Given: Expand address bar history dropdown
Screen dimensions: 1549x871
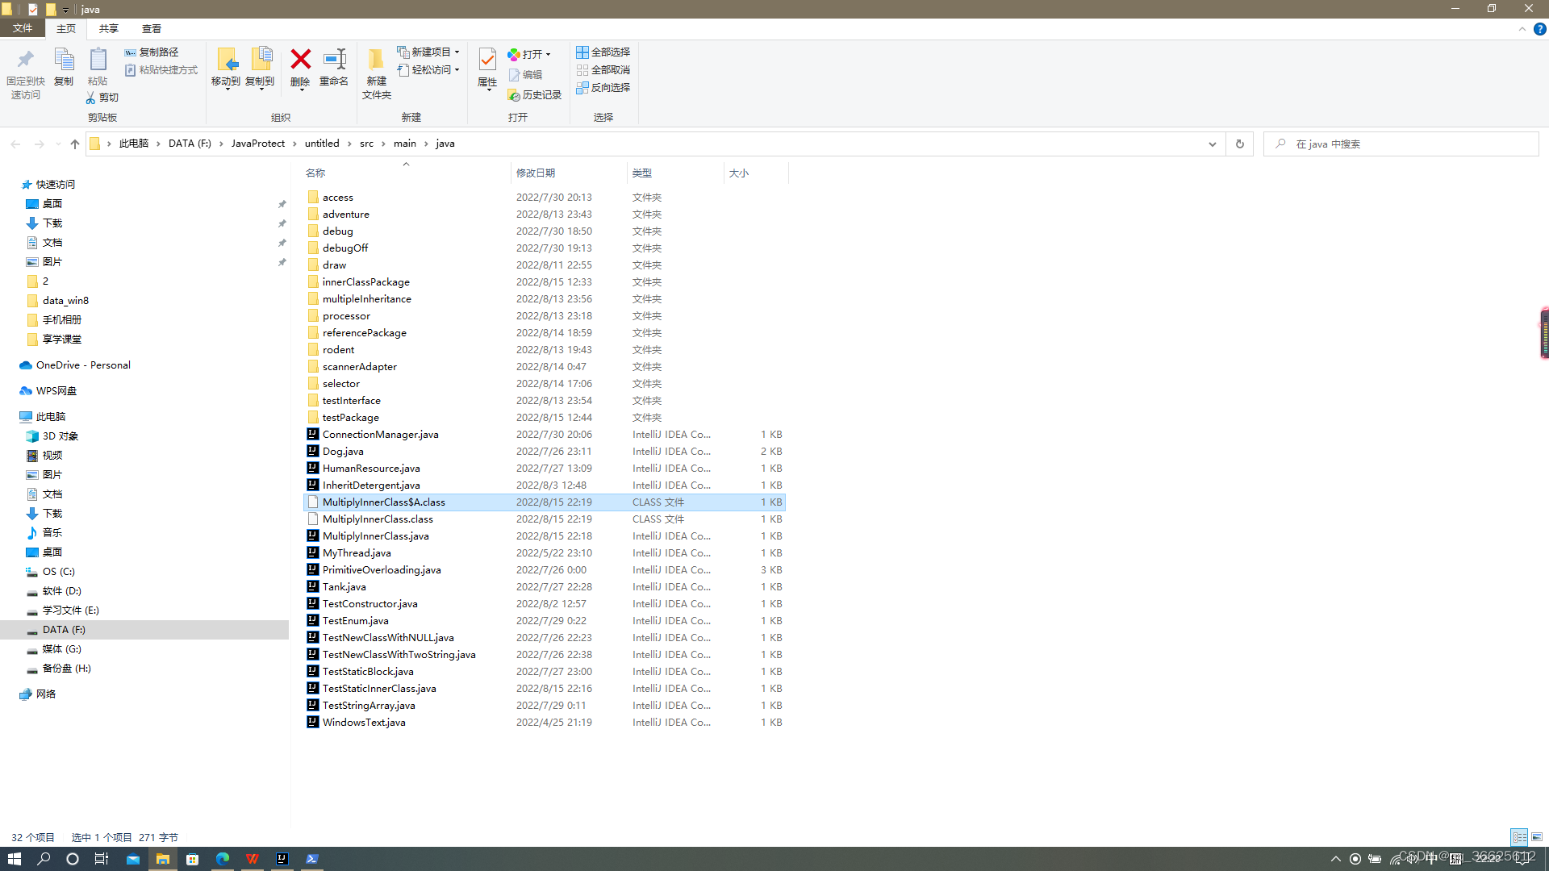Looking at the screenshot, I should (1212, 144).
